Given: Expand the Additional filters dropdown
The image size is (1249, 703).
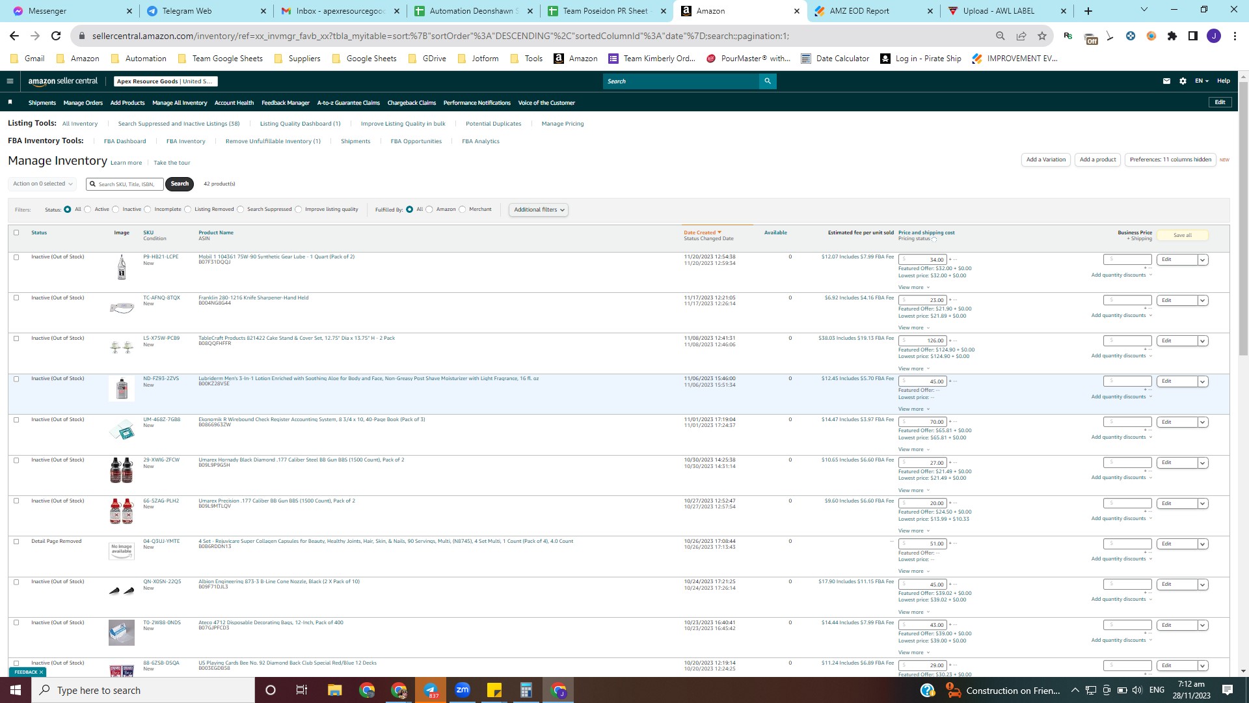Looking at the screenshot, I should coord(539,210).
